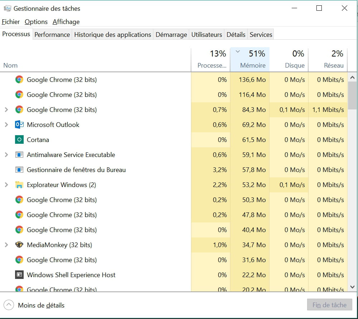Expand the Antimalware Service Executable group
Viewport: 358px width, 319px height.
pyautogui.click(x=6, y=155)
